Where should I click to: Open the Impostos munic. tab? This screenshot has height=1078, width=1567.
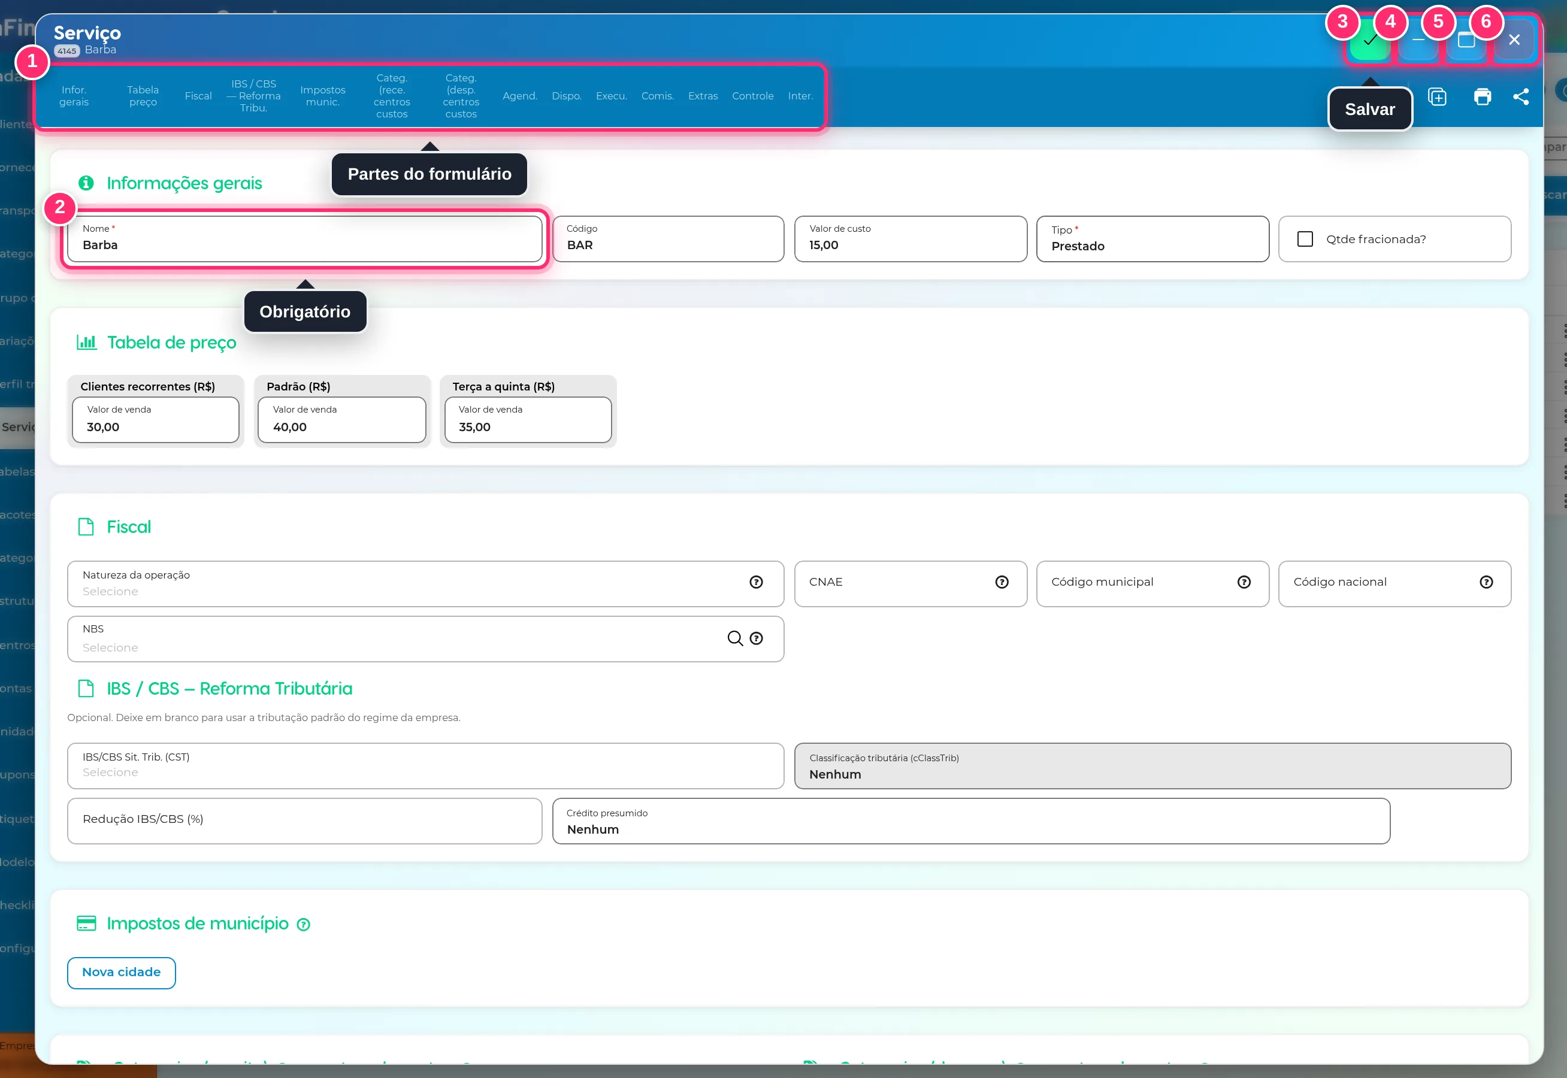pos(322,96)
